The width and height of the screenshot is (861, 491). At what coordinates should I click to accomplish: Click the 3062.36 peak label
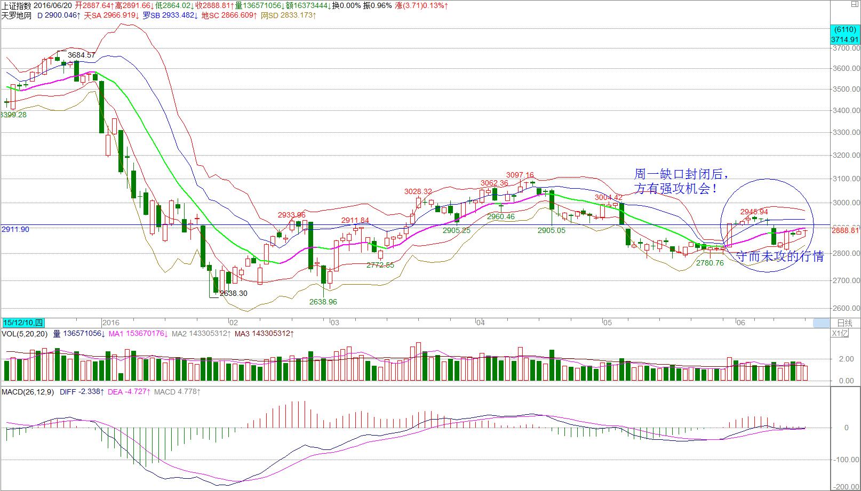(495, 183)
